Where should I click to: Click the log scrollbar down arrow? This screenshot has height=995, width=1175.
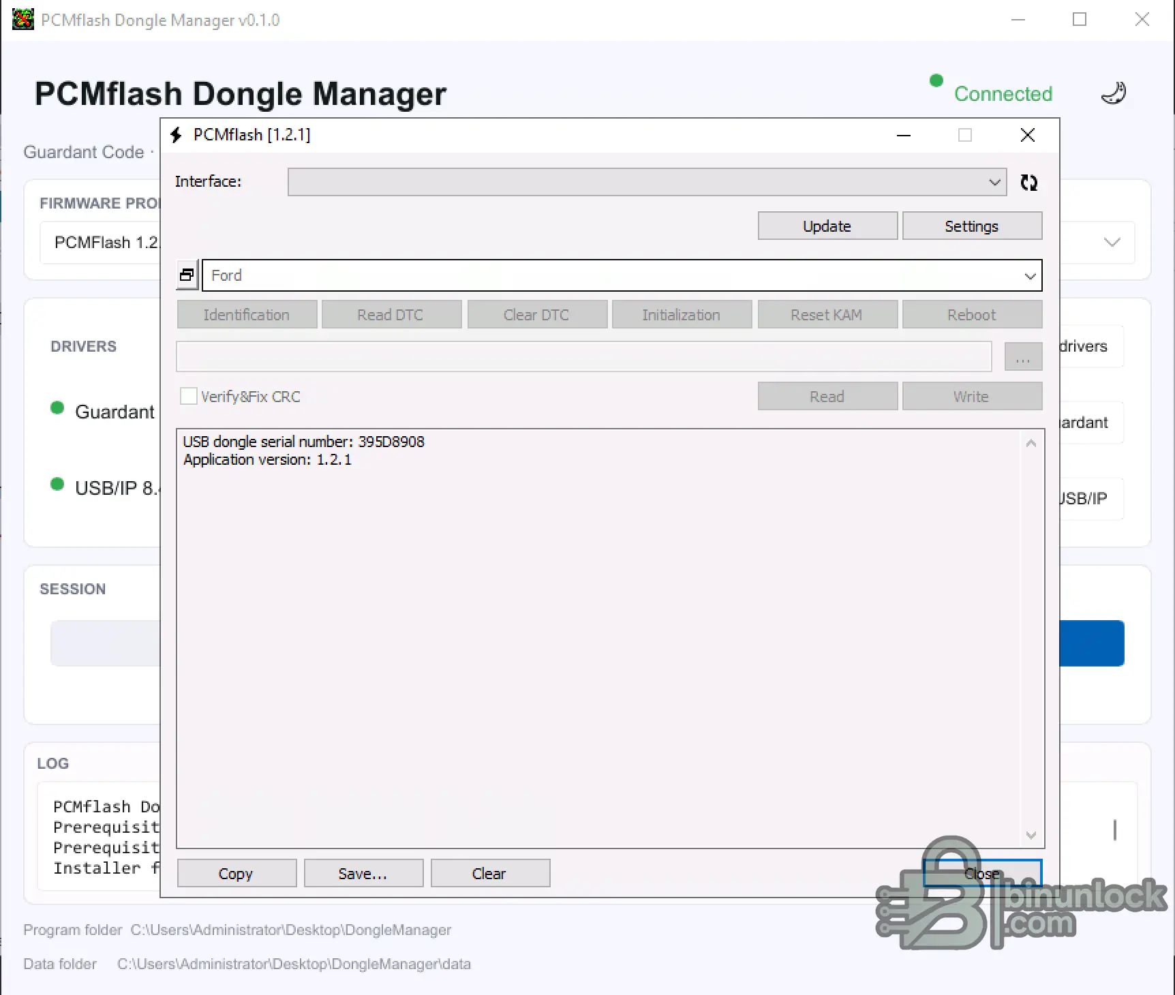1031,835
